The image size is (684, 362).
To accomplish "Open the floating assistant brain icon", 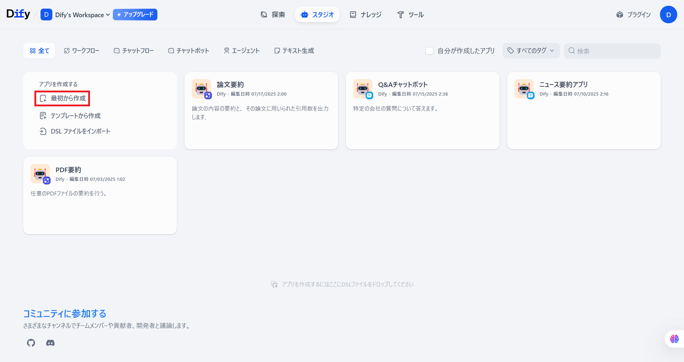I will 674,339.
